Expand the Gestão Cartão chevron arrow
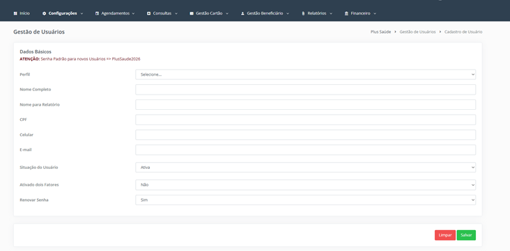Screen dimensions: 510x251 (226, 14)
